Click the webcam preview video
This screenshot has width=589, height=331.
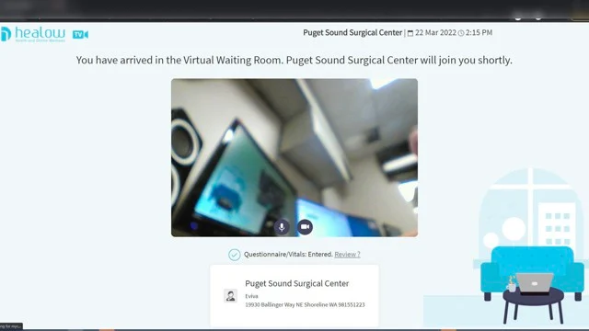[294, 157]
